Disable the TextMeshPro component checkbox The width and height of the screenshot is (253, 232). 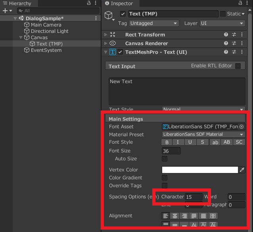click(120, 52)
